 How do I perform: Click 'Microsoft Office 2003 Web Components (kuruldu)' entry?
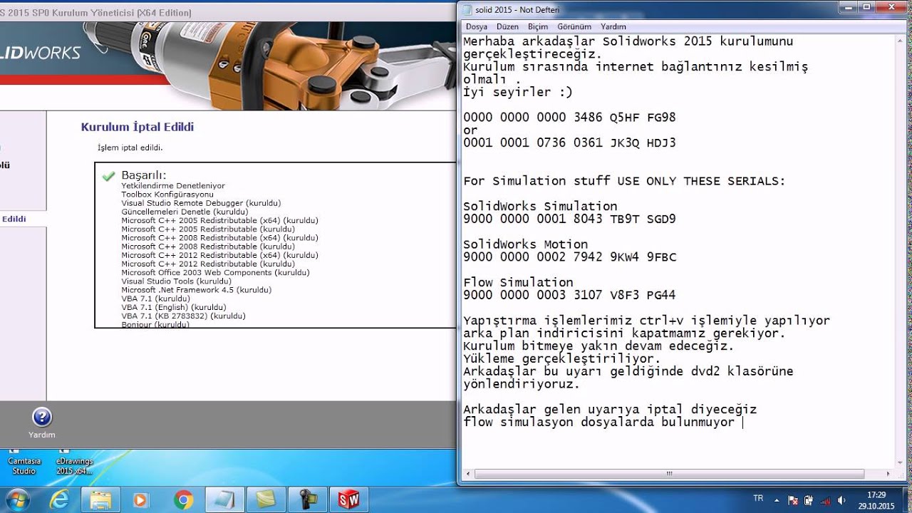point(215,272)
